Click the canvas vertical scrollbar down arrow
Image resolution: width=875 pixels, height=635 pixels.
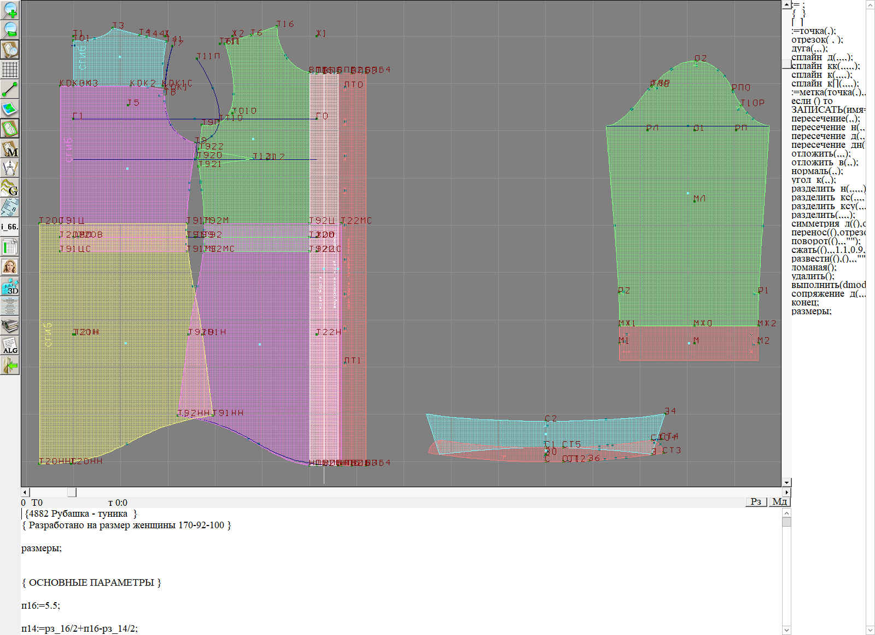[x=786, y=482]
